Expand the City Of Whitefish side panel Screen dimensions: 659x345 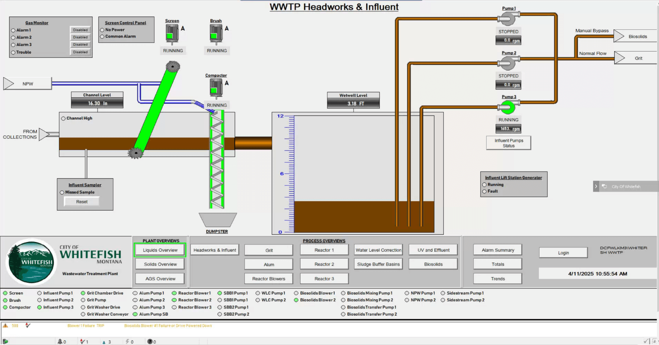coord(596,187)
